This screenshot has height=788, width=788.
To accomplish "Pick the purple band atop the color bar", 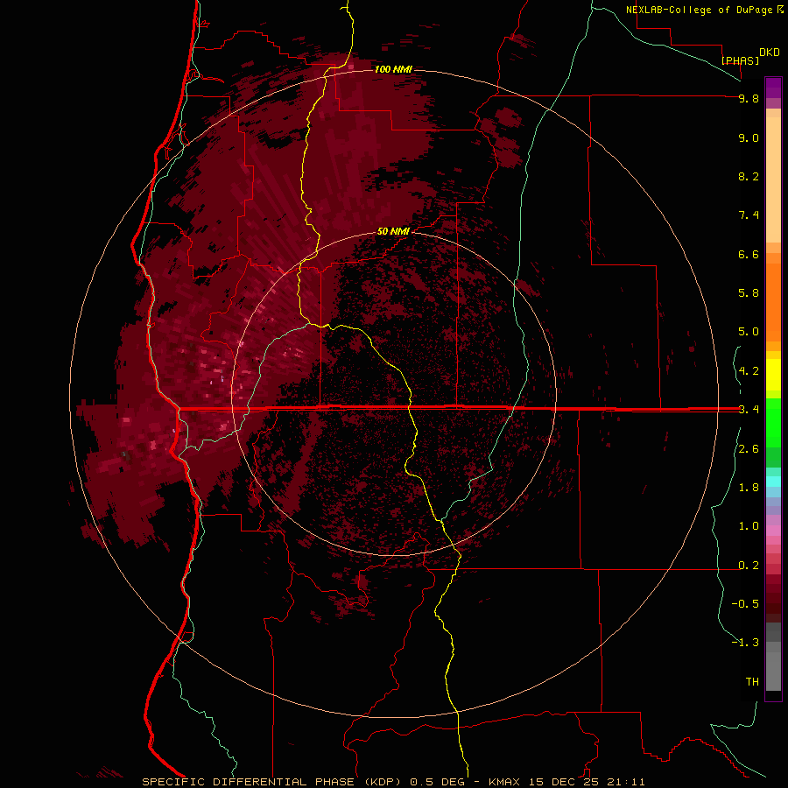I will (773, 88).
